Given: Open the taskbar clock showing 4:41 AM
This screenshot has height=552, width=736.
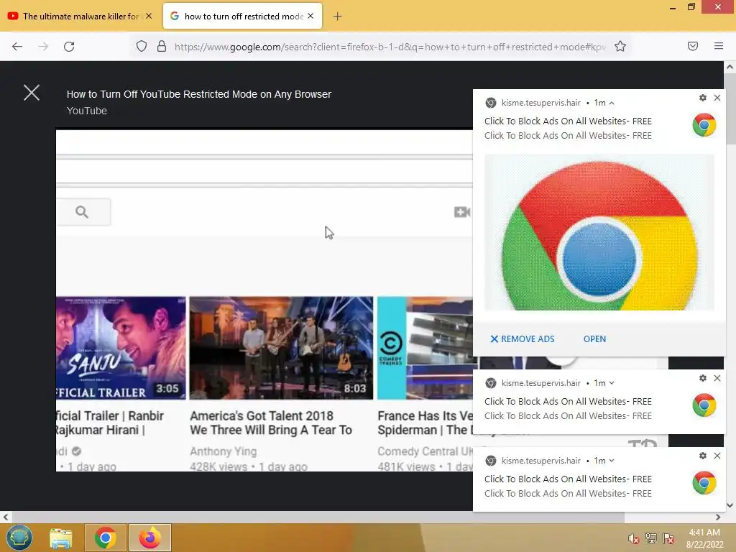Looking at the screenshot, I should [x=704, y=538].
